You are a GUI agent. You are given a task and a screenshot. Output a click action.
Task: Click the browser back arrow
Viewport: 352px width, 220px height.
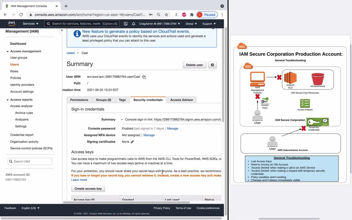point(5,15)
